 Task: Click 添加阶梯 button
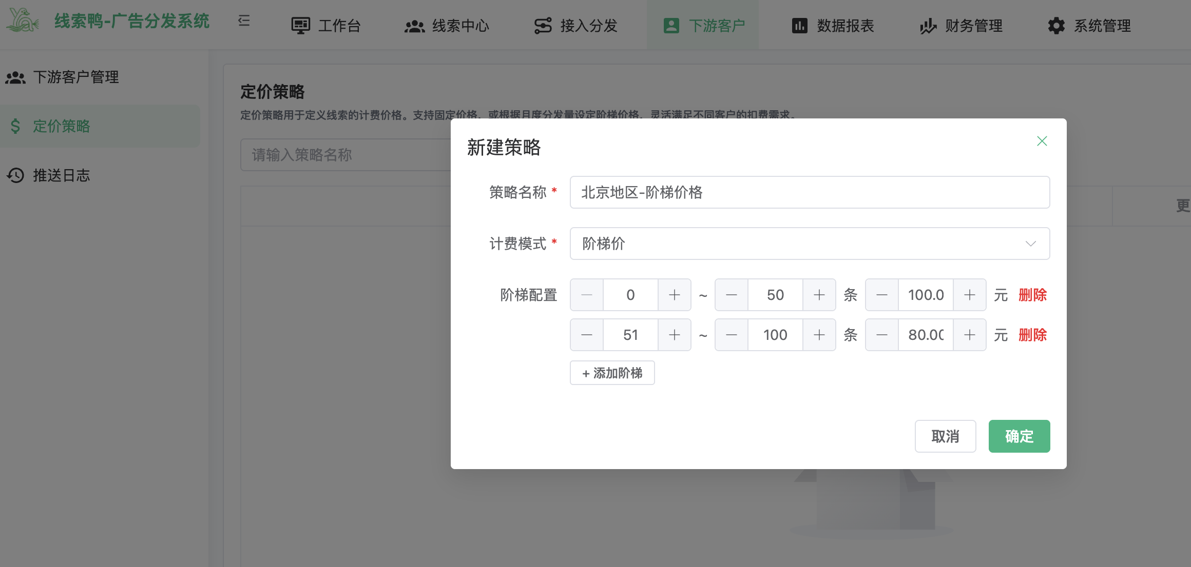[612, 373]
